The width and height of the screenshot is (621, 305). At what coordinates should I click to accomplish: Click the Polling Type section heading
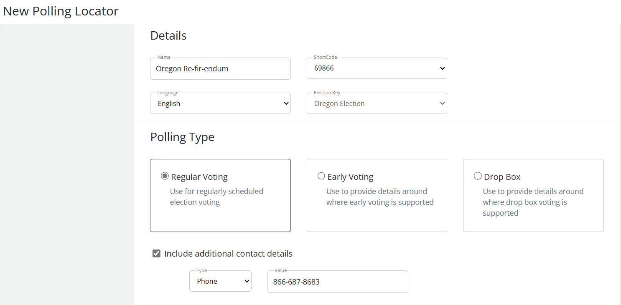click(x=182, y=136)
